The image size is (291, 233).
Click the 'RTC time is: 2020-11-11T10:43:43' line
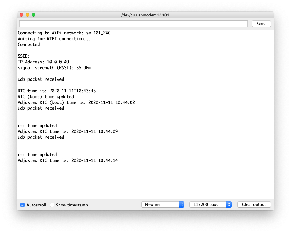pyautogui.click(x=57, y=91)
